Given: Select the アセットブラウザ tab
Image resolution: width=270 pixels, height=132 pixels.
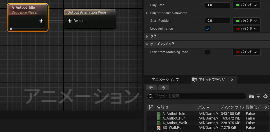Looking at the screenshot, I should click(x=212, y=80).
